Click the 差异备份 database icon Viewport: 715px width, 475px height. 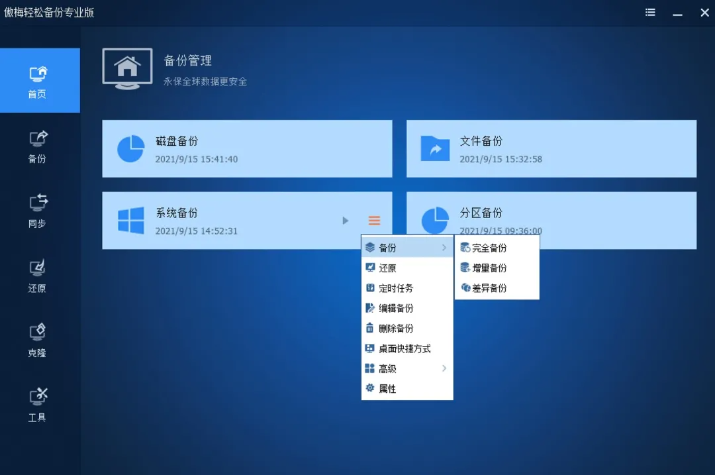[465, 288]
